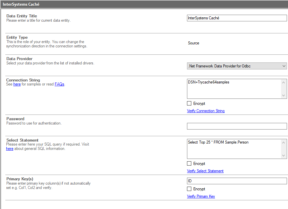
Task: Click Connection String scrollbar up arrow
Action: pos(284,82)
